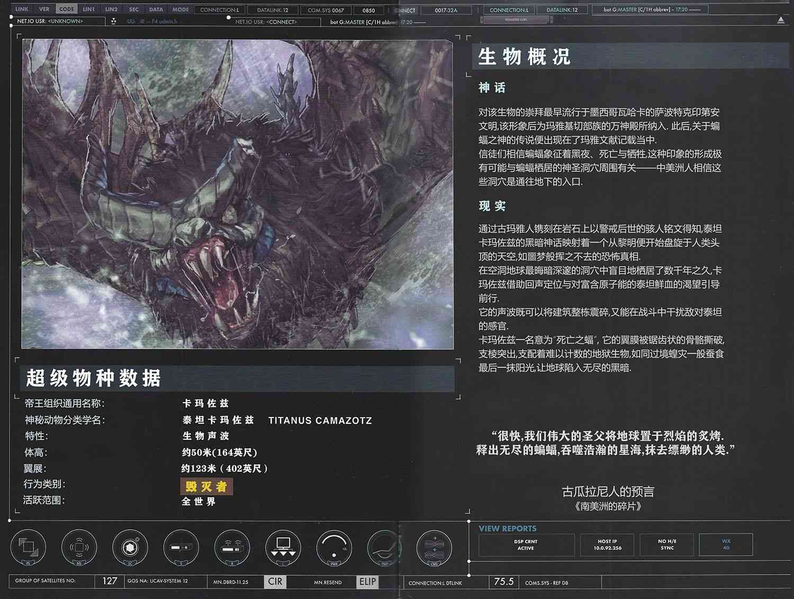Click the PS overlapping squares icon
794x599 pixels.
pos(28,547)
